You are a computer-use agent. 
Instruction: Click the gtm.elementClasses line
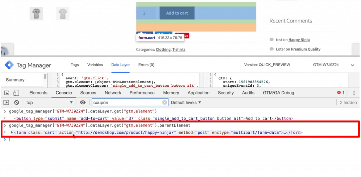tap(132, 86)
